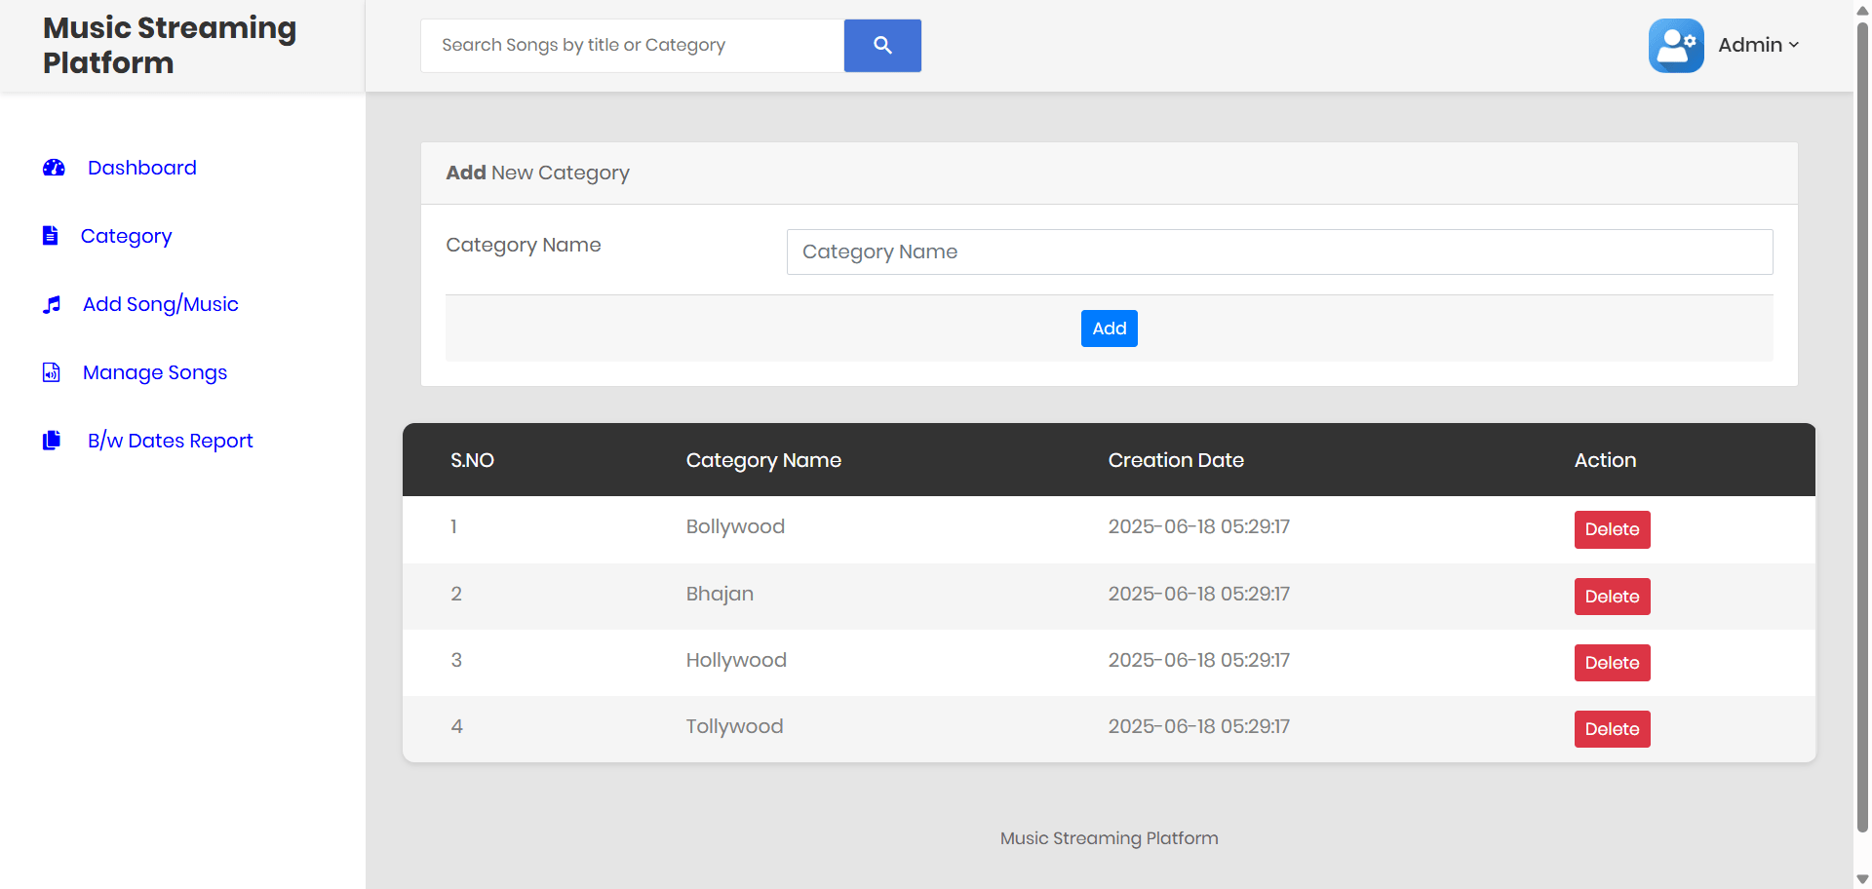The height and width of the screenshot is (889, 1872).
Task: Click inside the Category Name input field
Action: (x=1279, y=251)
